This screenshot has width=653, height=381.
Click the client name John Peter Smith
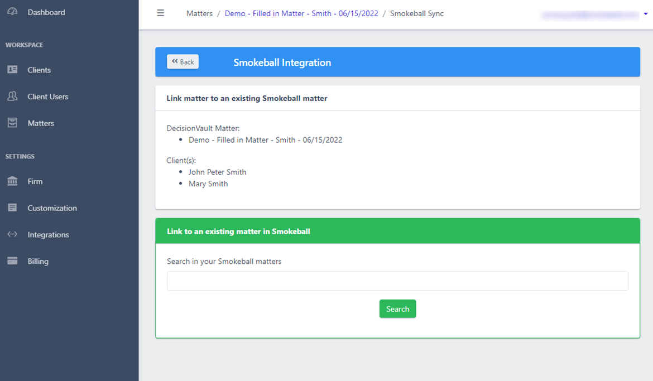coord(218,172)
